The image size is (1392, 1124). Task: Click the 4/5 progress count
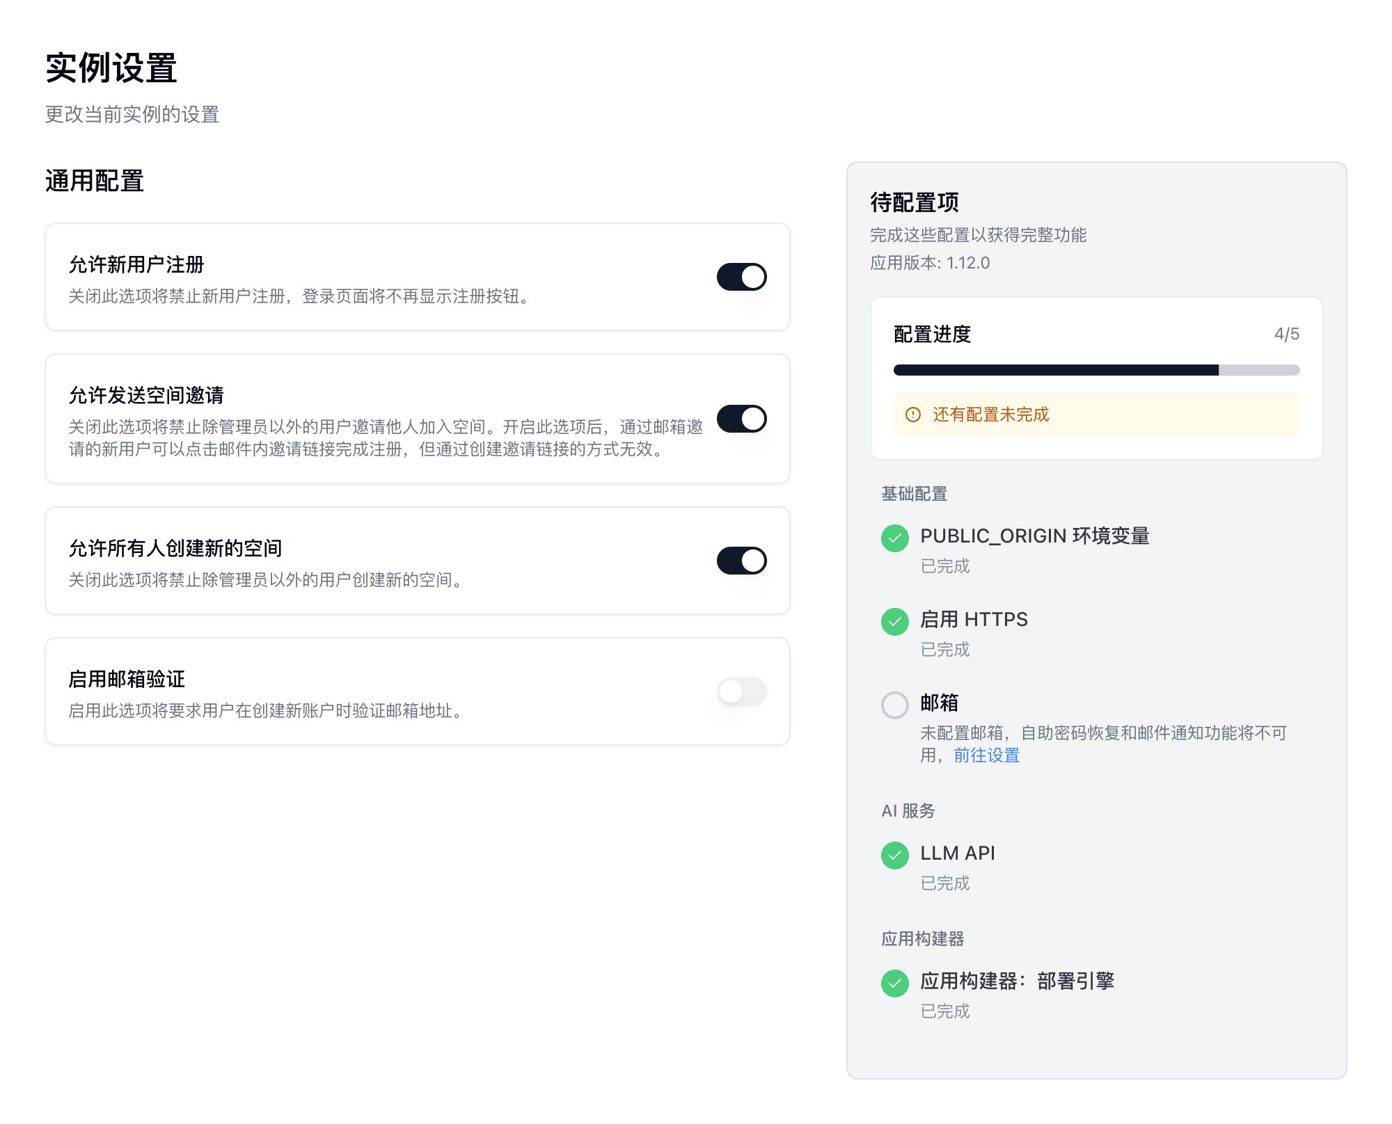pyautogui.click(x=1286, y=334)
